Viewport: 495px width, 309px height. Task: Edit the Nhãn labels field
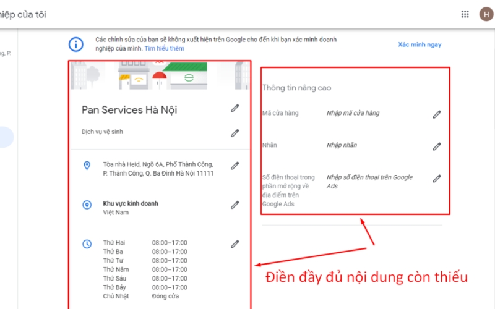[437, 146]
